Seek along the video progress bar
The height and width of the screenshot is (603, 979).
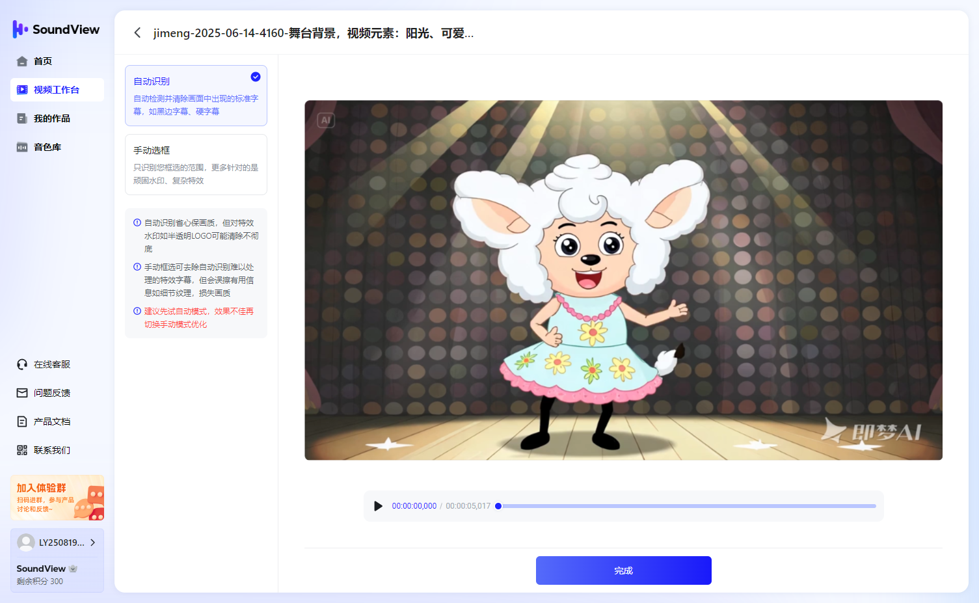(687, 506)
